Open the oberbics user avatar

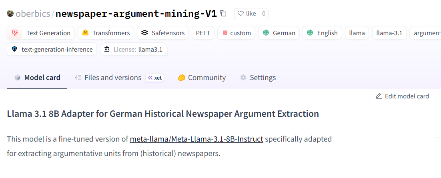pyautogui.click(x=10, y=14)
